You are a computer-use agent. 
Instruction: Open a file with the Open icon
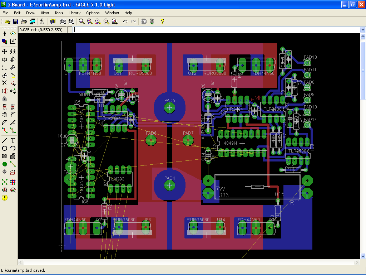click(8, 22)
